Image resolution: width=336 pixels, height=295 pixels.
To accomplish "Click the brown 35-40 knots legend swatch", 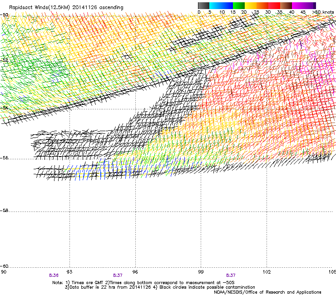I will coord(286,5).
